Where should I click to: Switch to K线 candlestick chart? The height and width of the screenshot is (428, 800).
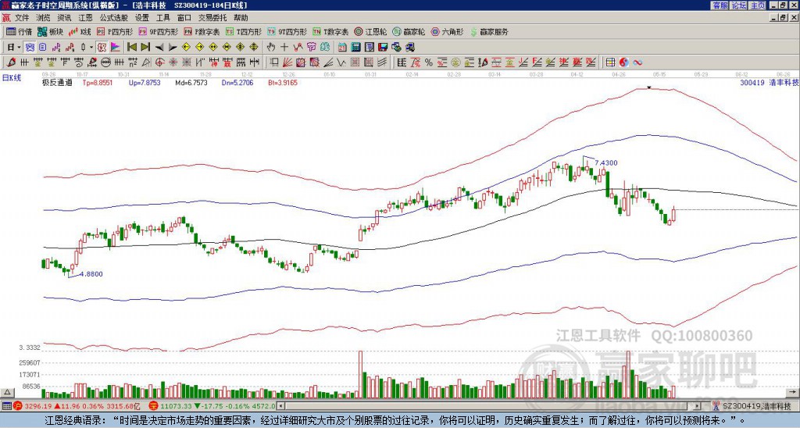[x=79, y=31]
